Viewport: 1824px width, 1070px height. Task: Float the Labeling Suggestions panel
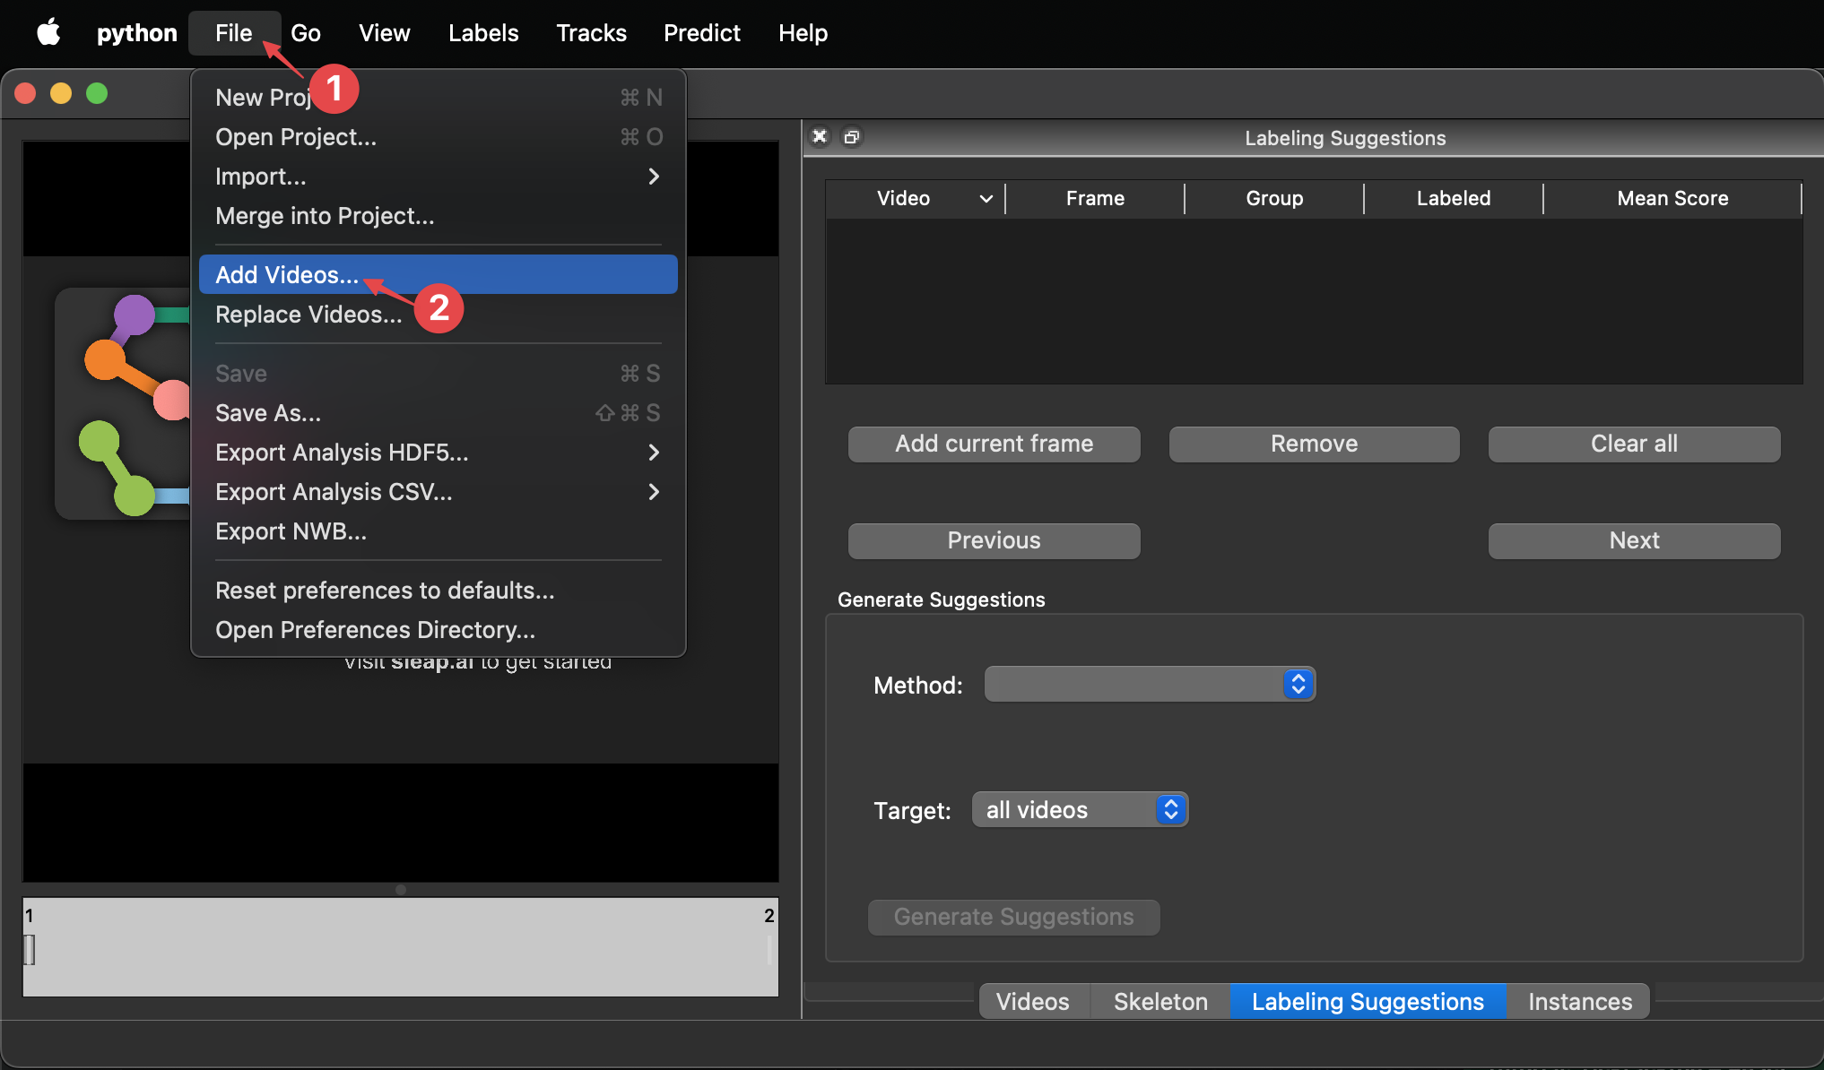[x=852, y=136]
